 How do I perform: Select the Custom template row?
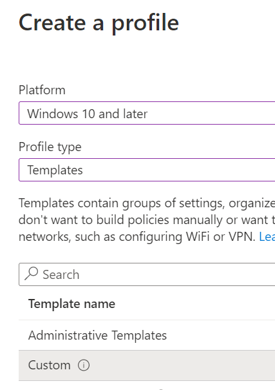coord(147,365)
